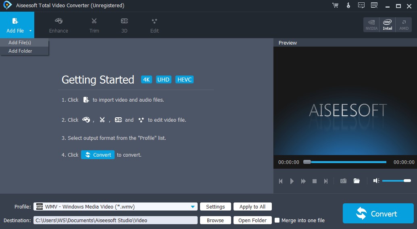Click the import file icon in step 1
The height and width of the screenshot is (229, 417).
coord(86,100)
